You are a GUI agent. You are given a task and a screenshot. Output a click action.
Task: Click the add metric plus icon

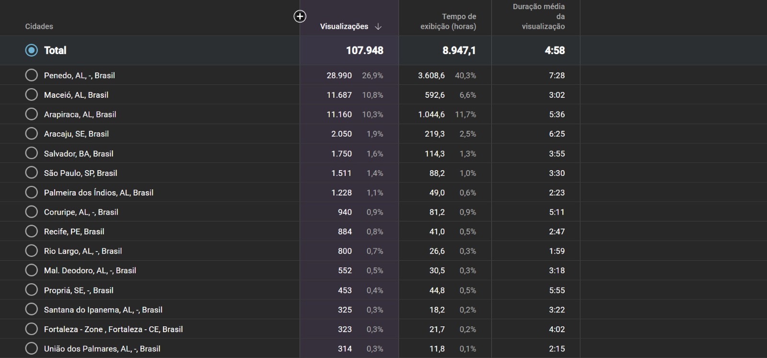point(300,17)
